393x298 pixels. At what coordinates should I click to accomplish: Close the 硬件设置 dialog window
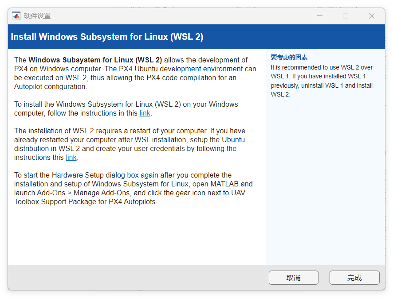[372, 16]
